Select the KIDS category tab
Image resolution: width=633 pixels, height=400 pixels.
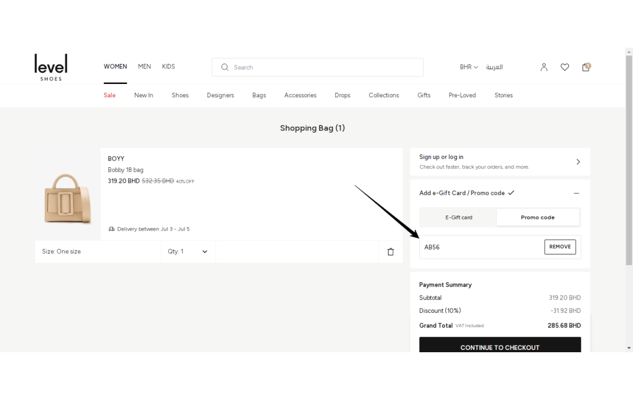168,67
